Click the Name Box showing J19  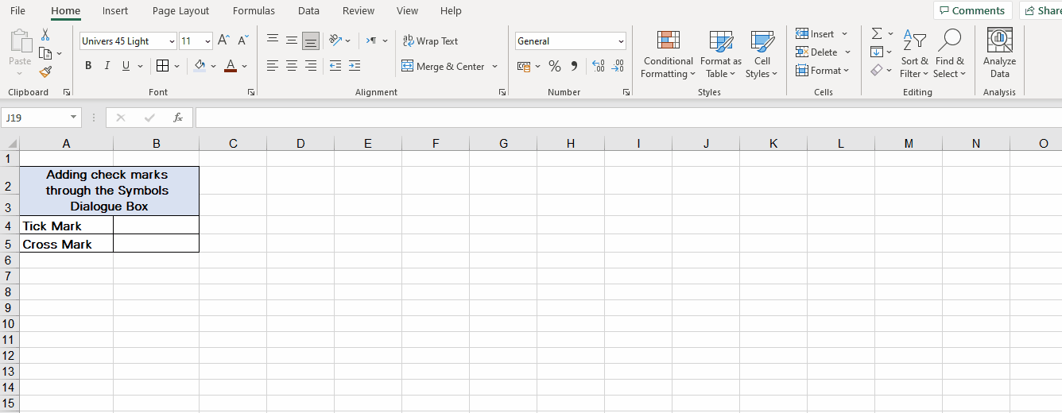coord(41,118)
